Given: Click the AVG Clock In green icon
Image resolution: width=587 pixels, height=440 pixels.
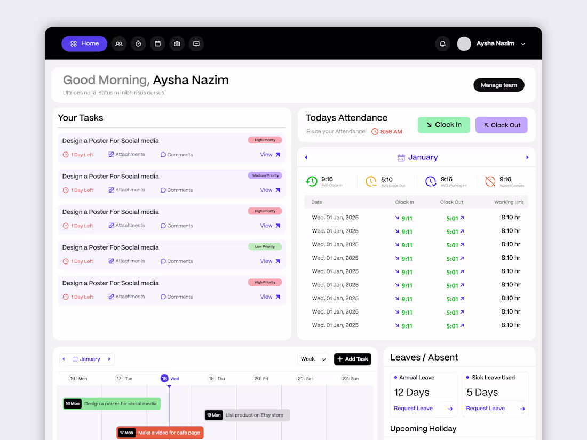Looking at the screenshot, I should pyautogui.click(x=312, y=181).
